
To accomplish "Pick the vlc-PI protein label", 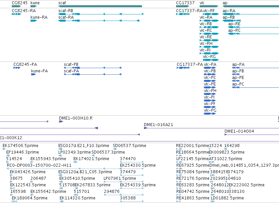I will click(209, 97).
